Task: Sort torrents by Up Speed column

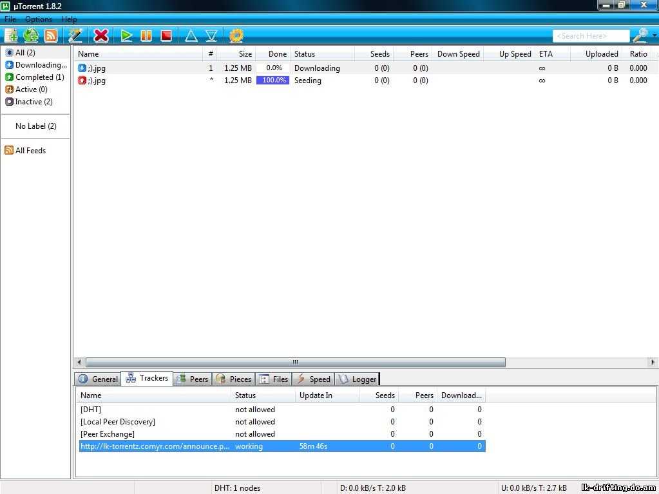Action: coord(510,53)
